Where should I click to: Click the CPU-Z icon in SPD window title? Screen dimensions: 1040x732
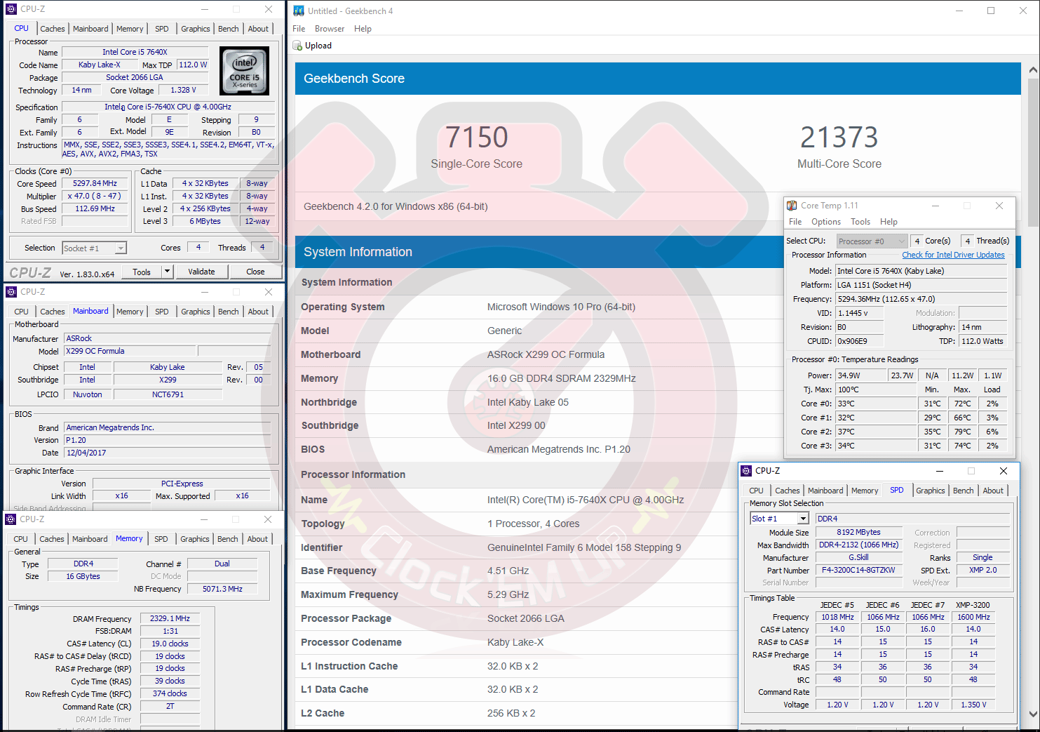click(746, 471)
